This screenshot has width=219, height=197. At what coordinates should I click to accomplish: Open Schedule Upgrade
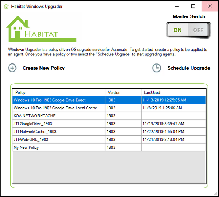pos(189,68)
